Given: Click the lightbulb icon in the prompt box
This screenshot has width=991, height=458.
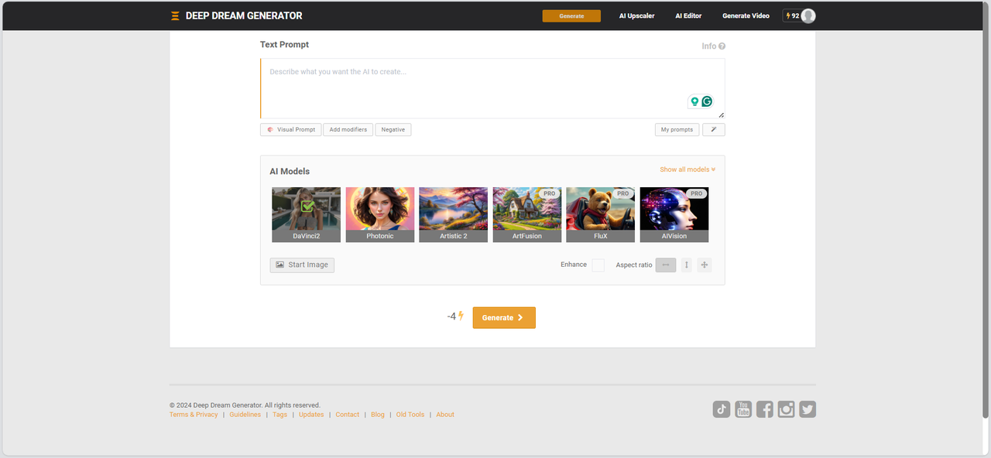Looking at the screenshot, I should coord(694,101).
